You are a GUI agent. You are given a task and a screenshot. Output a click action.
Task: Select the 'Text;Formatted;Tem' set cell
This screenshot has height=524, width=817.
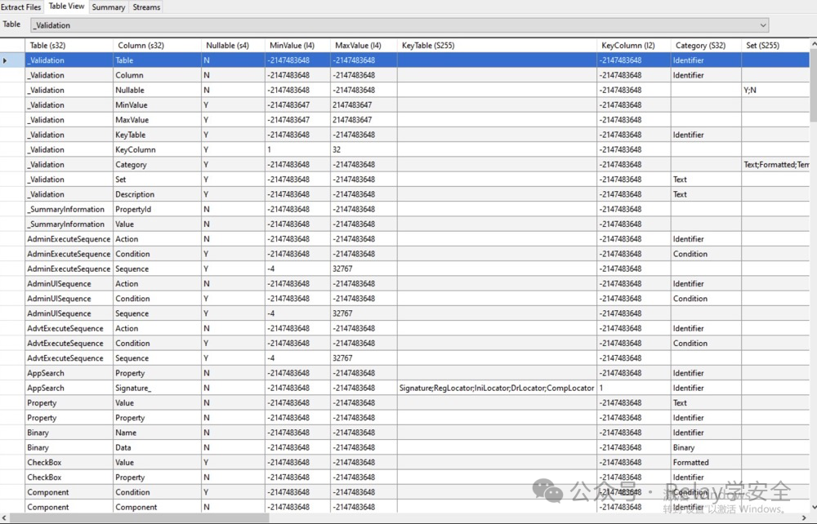pos(775,164)
